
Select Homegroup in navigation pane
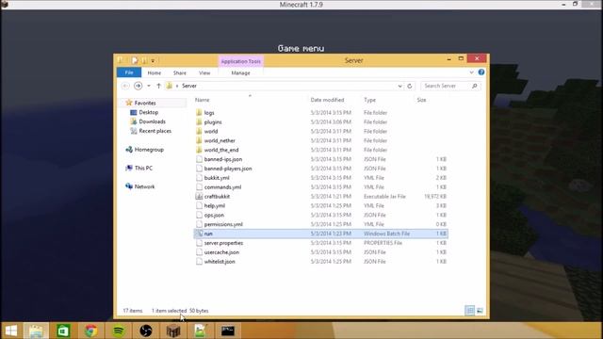(x=149, y=150)
